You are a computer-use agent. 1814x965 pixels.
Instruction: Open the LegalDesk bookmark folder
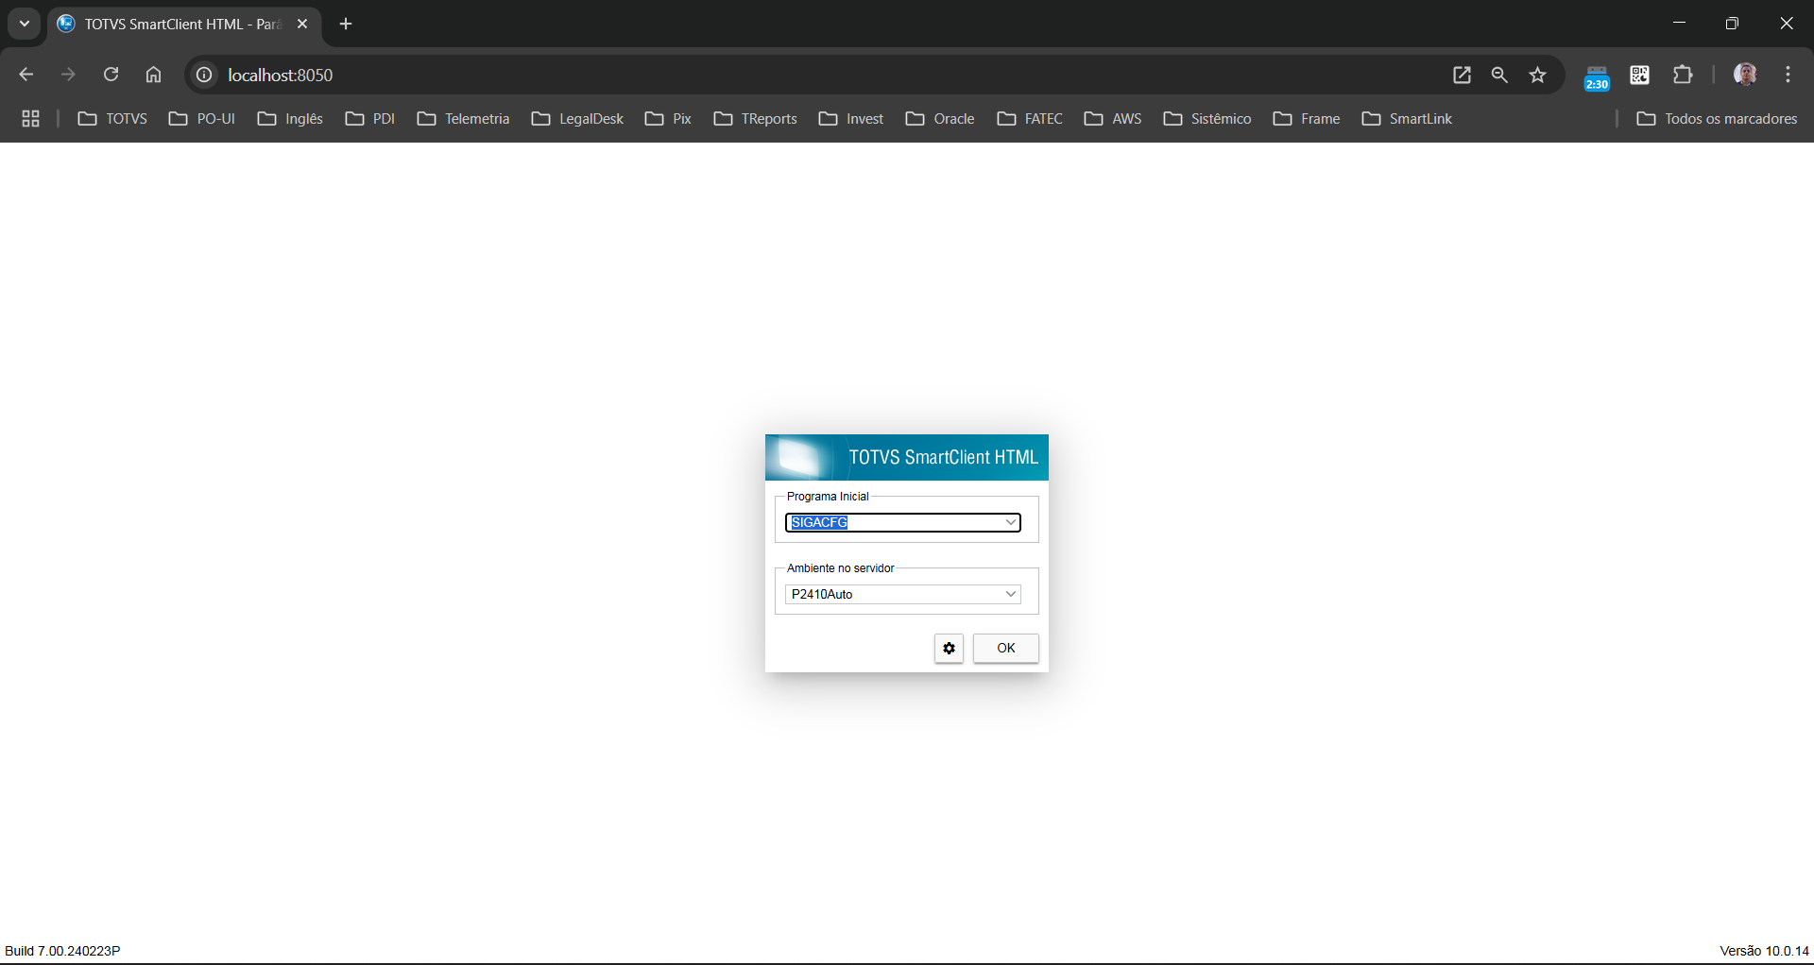(x=577, y=118)
